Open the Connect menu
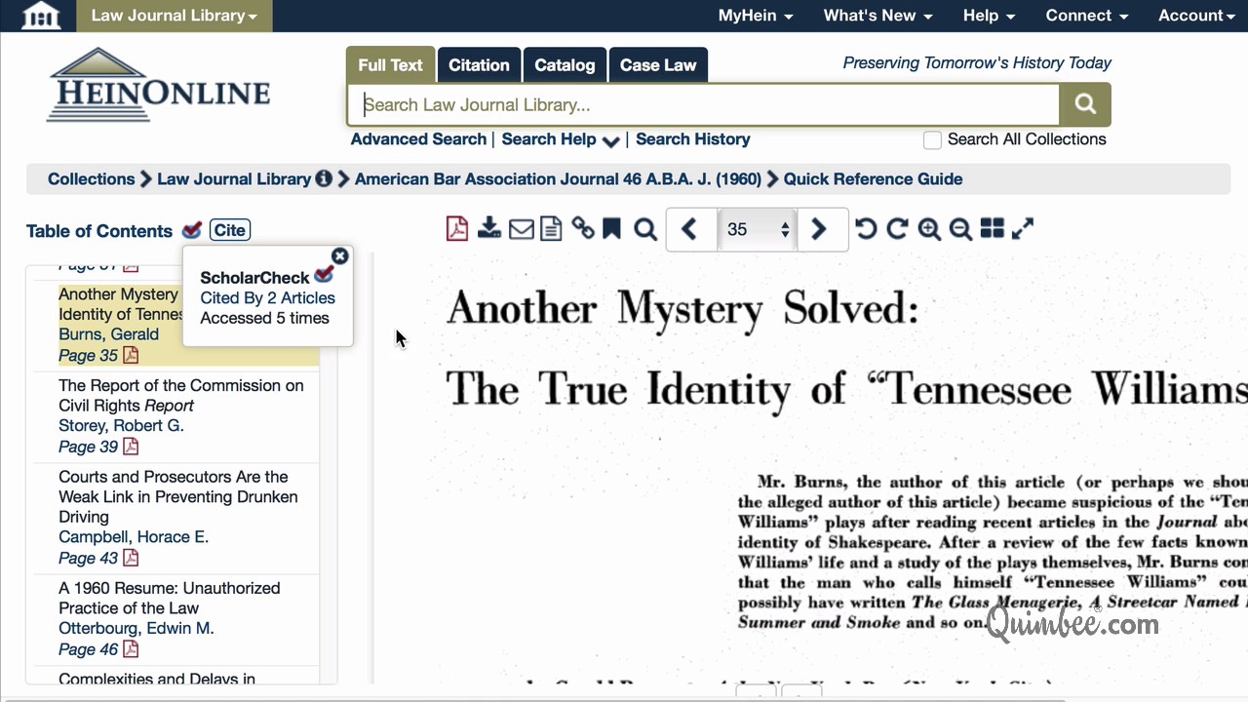The image size is (1248, 702). (x=1086, y=16)
